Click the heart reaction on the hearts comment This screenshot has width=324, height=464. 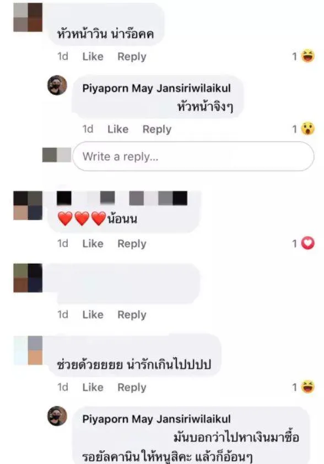(x=307, y=243)
